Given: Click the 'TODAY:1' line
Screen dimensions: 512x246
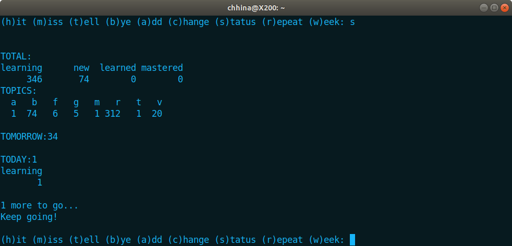Looking at the screenshot, I should pyautogui.click(x=19, y=159).
